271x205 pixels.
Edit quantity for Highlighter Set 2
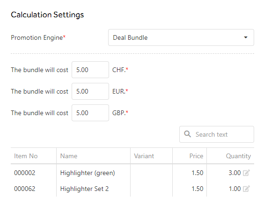246,189
